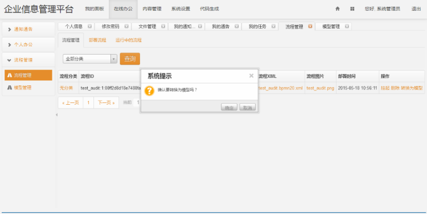Click the test_audit:1:80ff2d8d process ID cell
This screenshot has height=214, width=427.
pyautogui.click(x=110, y=88)
